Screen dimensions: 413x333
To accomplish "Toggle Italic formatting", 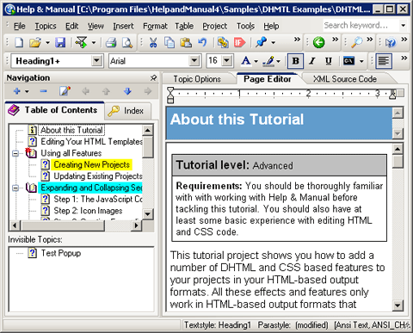I will tap(312, 61).
